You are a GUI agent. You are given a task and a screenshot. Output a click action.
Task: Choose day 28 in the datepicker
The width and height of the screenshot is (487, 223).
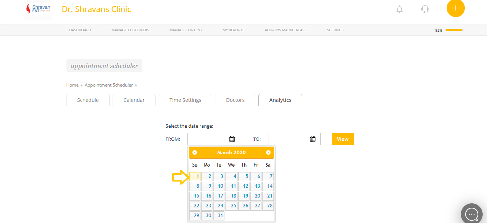[x=268, y=206]
